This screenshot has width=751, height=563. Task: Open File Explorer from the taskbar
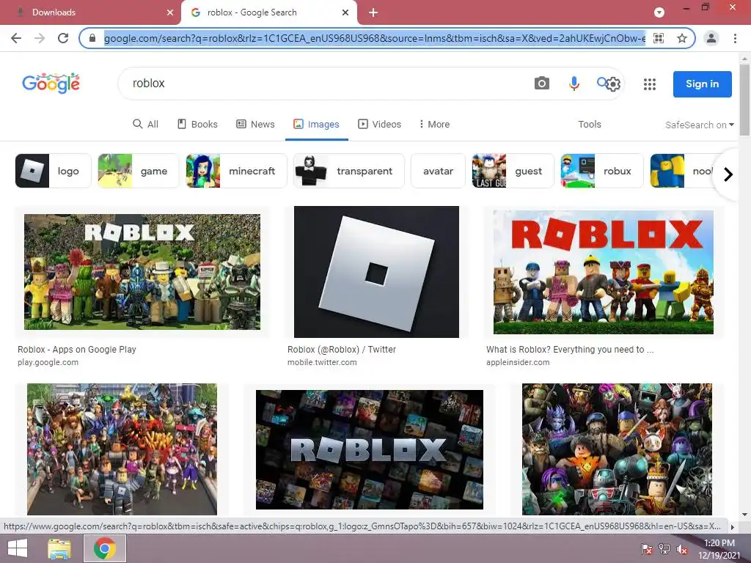pos(59,548)
